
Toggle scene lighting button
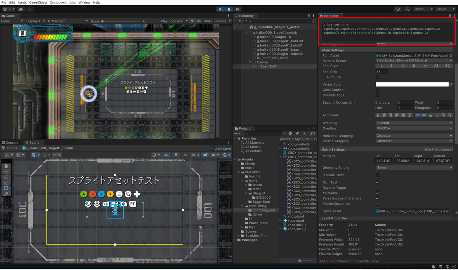tap(176, 155)
